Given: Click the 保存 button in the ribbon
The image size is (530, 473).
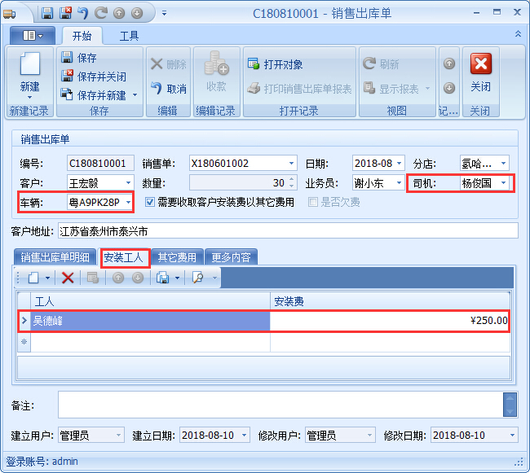Looking at the screenshot, I should [x=86, y=58].
